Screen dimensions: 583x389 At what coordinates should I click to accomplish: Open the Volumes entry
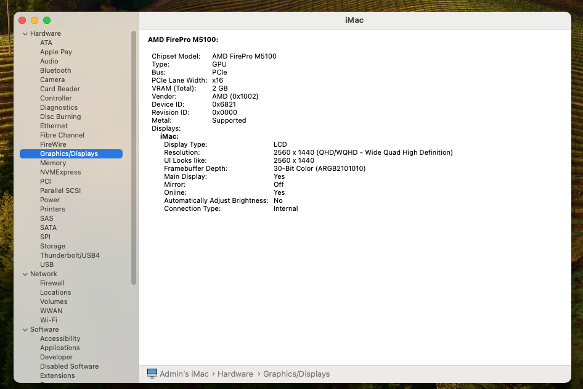(x=54, y=301)
